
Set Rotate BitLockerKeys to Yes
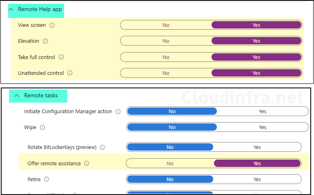(x=257, y=147)
